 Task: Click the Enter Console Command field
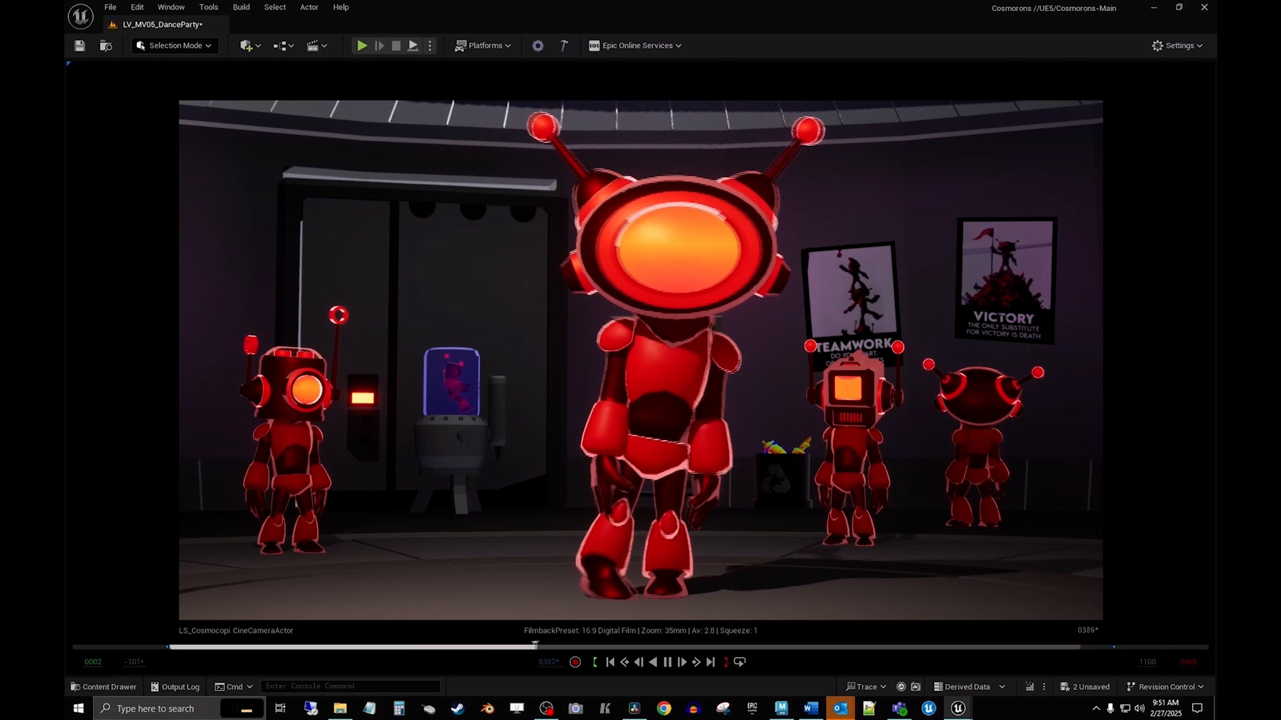click(x=350, y=686)
